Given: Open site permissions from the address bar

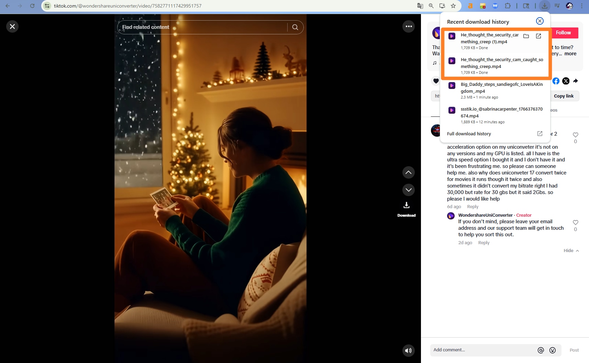Looking at the screenshot, I should [x=46, y=5].
